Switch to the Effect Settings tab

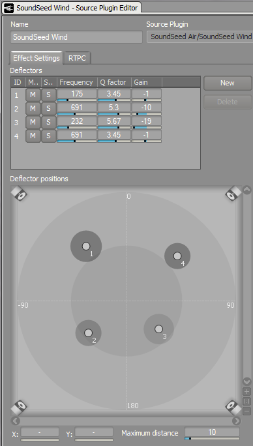tap(37, 58)
